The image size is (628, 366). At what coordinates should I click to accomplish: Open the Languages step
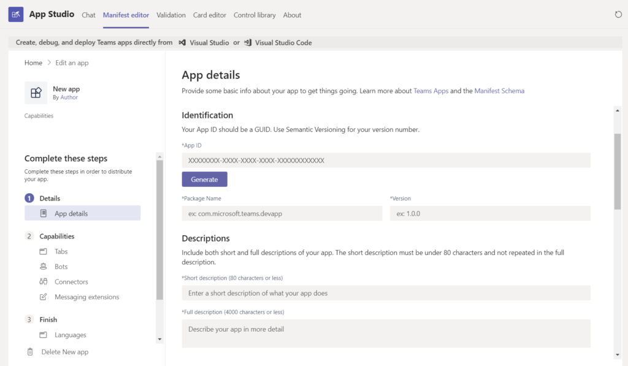pyautogui.click(x=70, y=335)
